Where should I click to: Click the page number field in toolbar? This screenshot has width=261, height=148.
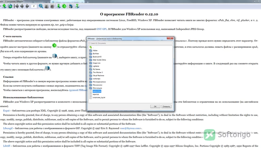[34, 6]
